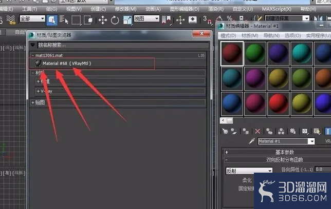331x209 pixels.
Task: Toggle the 3D Snaps button
Action: tap(207, 20)
